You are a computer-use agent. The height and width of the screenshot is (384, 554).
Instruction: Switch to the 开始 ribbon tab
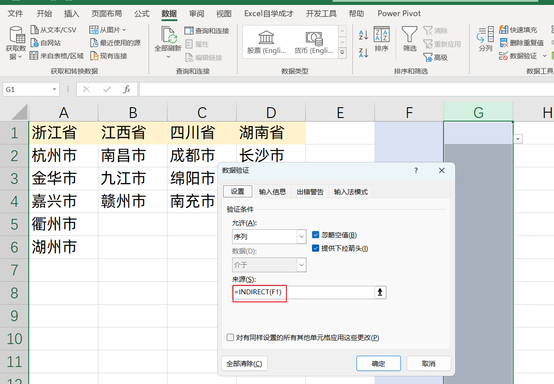pos(44,13)
